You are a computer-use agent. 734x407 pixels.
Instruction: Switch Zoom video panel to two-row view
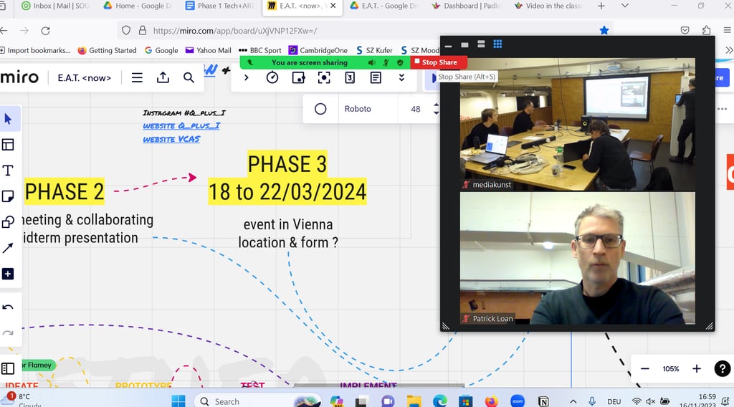click(481, 44)
